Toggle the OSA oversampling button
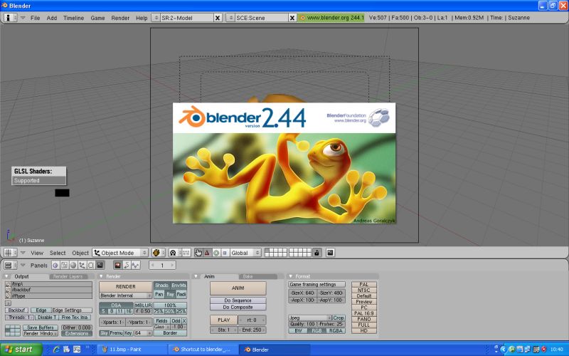The width and height of the screenshot is (569, 356). tap(116, 305)
